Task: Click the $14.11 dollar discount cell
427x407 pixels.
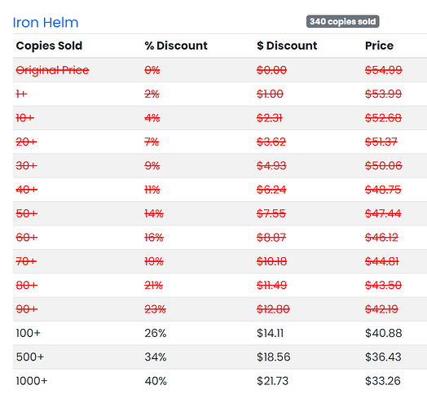Action: coord(271,333)
